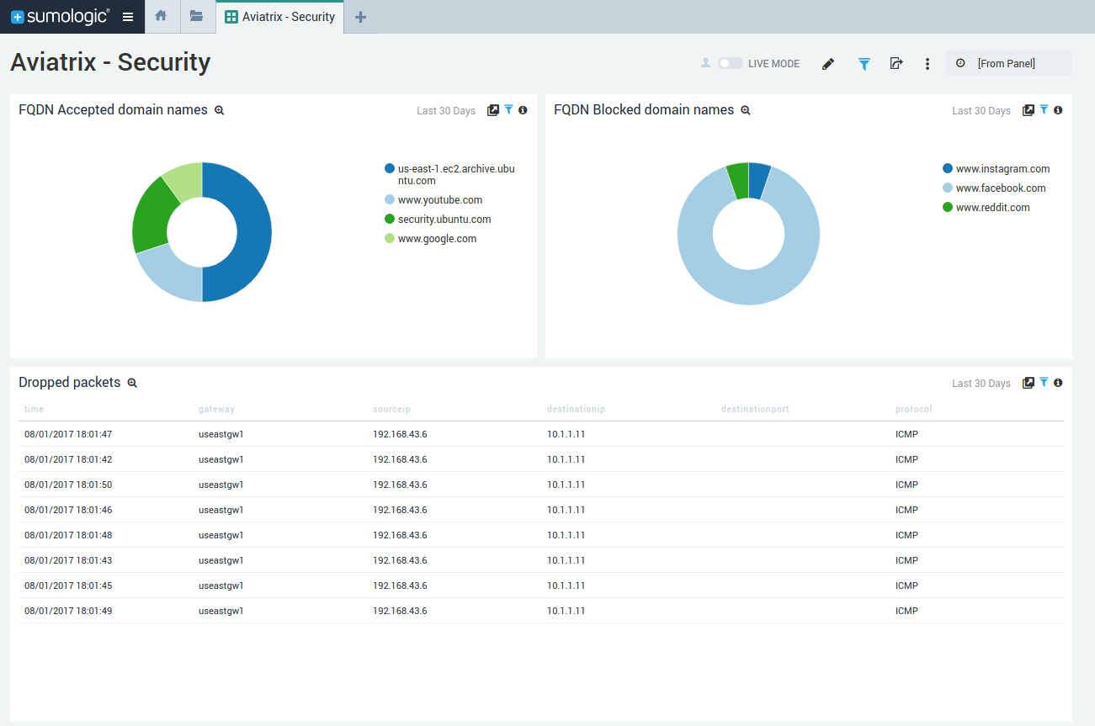Show info for Dropped packets panel
1095x726 pixels.
coord(1058,383)
